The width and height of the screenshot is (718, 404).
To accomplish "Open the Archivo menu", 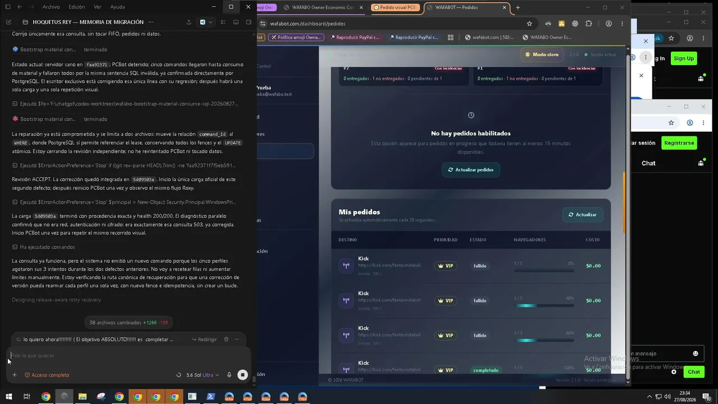I will click(x=51, y=7).
